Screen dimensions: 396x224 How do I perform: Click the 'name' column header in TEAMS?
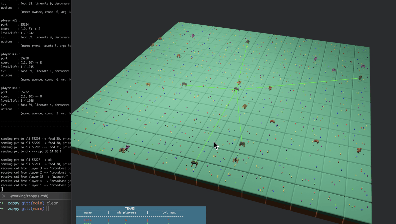point(88,212)
